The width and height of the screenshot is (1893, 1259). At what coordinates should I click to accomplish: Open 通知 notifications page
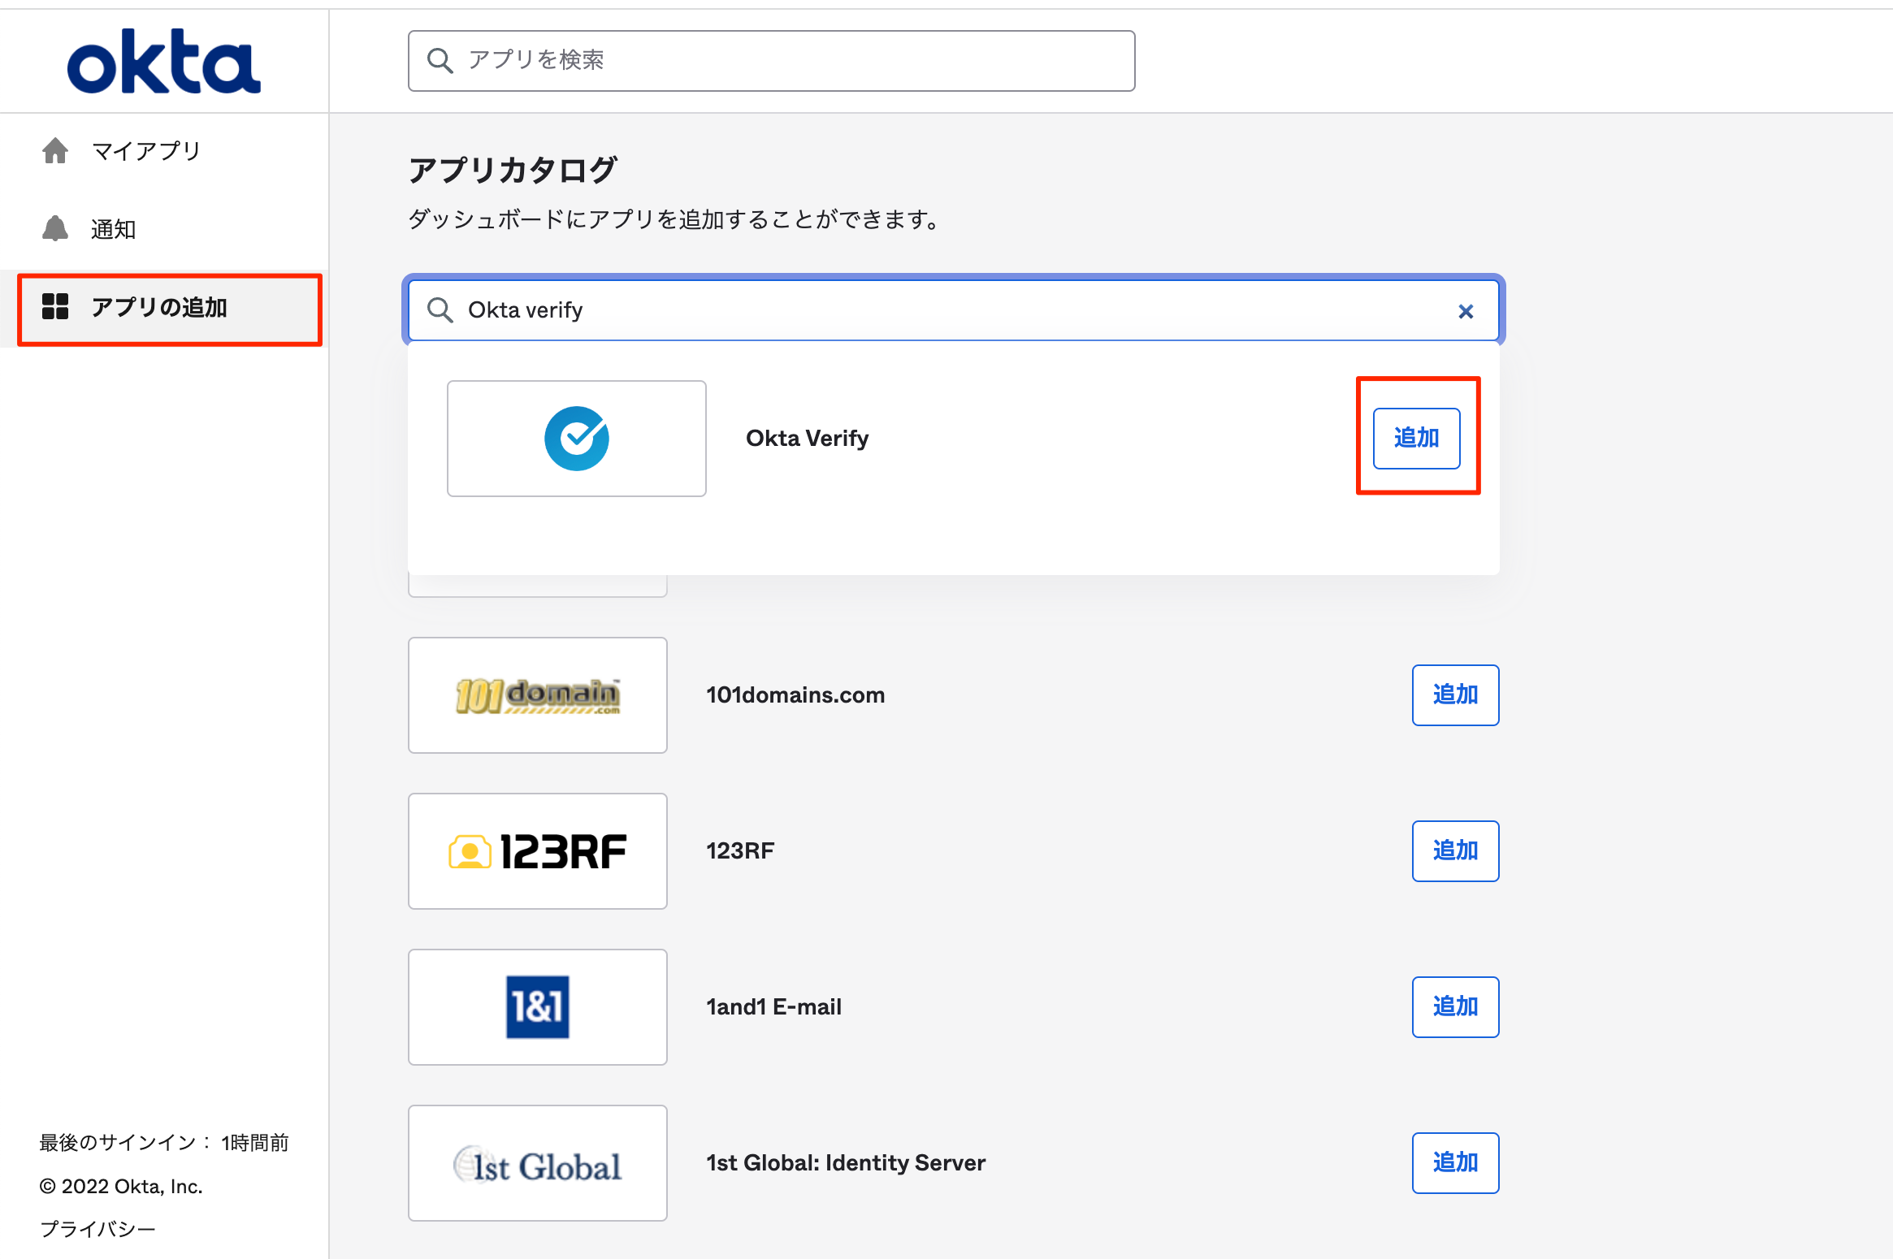pyautogui.click(x=113, y=230)
